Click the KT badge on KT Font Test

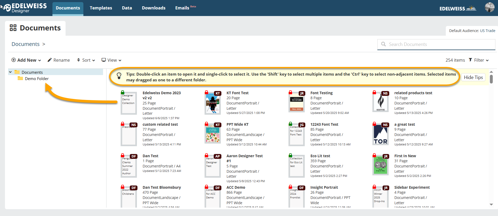tap(218, 93)
